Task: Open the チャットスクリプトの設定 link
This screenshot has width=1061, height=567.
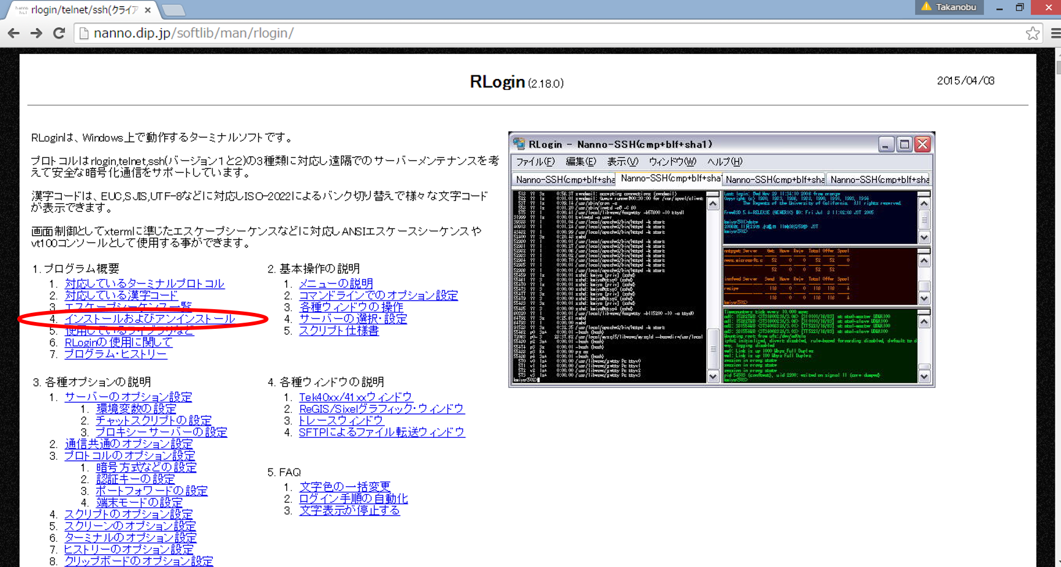Action: click(154, 420)
